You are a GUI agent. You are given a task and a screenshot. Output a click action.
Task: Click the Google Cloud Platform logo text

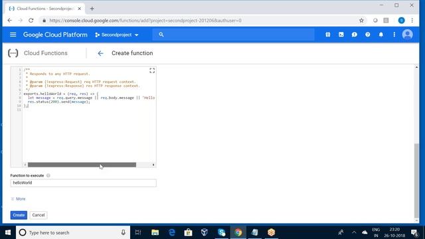(x=55, y=35)
